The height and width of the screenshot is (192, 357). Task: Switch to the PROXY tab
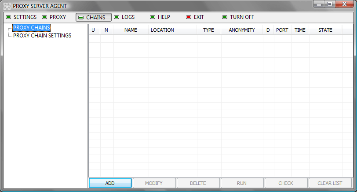[54, 17]
